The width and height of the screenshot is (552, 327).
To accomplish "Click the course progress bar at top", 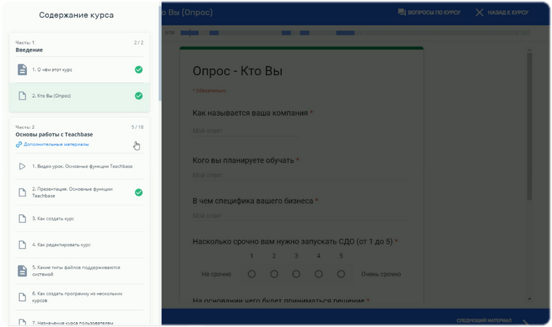I will tap(355, 32).
